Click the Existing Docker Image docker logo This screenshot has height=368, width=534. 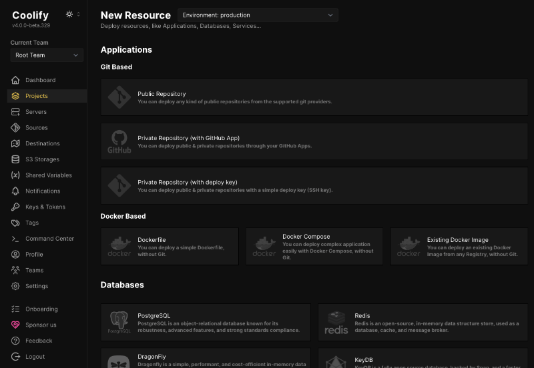tap(409, 247)
